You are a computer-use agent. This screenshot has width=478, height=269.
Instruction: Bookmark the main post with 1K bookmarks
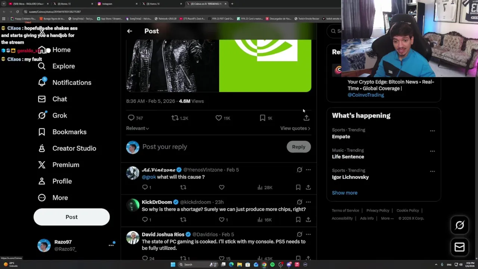266,118
